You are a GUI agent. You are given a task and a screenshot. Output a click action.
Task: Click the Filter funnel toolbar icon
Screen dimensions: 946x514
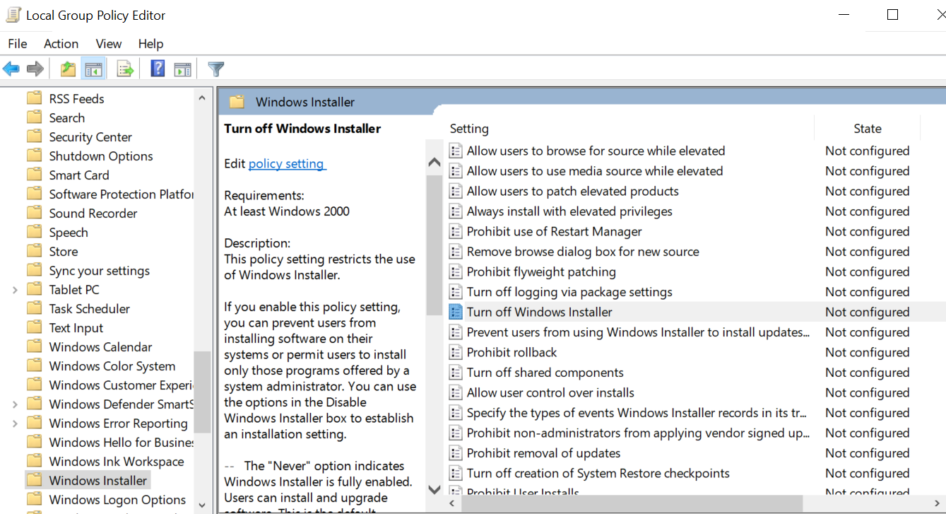tap(216, 69)
